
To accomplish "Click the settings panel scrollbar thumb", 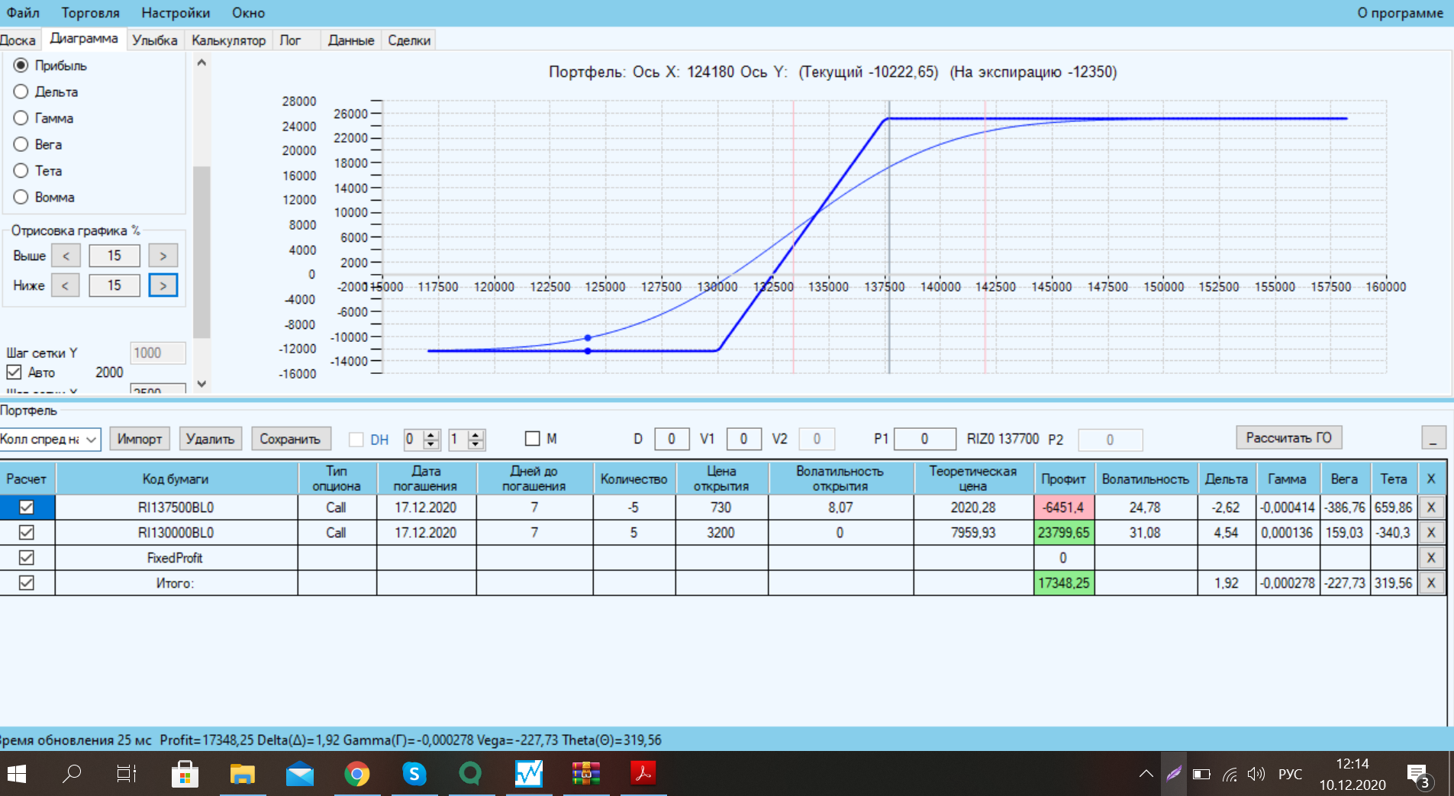I will [x=201, y=251].
